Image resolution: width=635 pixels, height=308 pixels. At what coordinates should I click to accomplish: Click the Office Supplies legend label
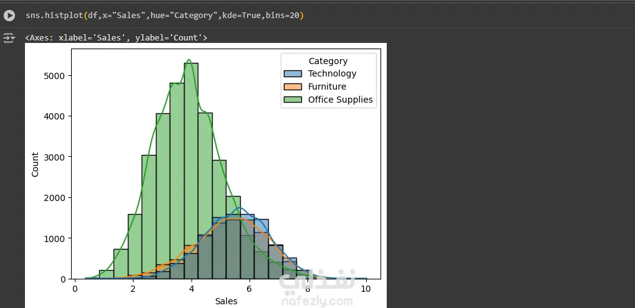click(x=340, y=100)
